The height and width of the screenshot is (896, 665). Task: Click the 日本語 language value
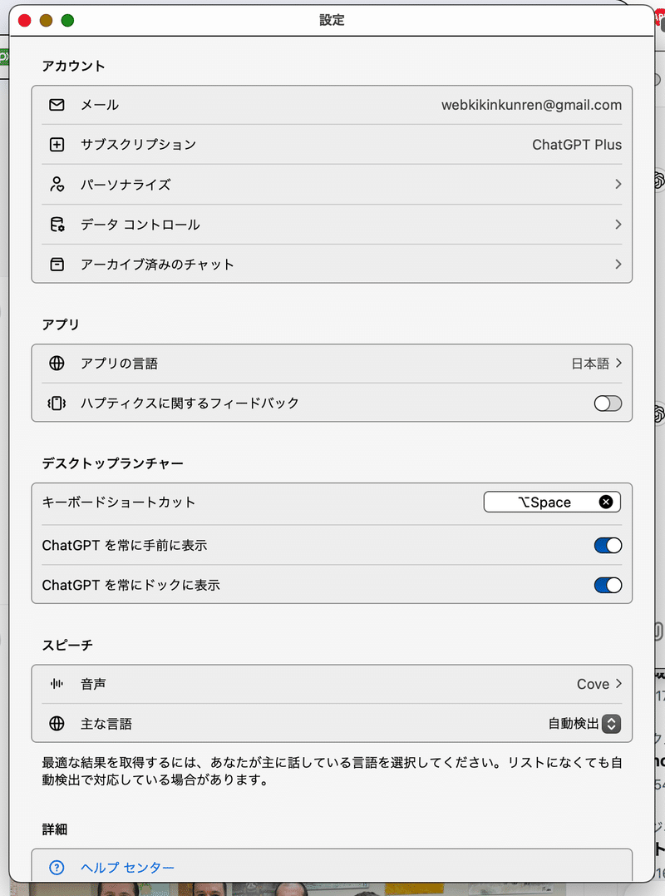pos(590,363)
